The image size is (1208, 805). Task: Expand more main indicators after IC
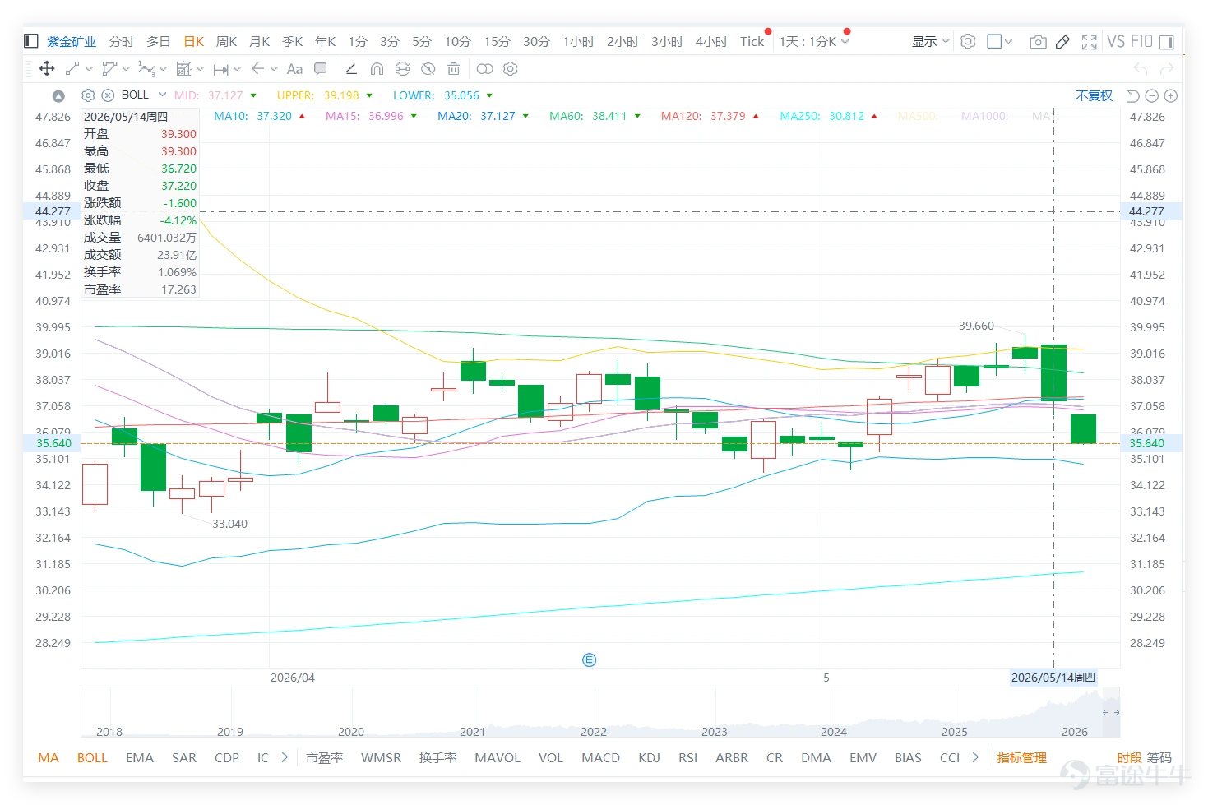pyautogui.click(x=285, y=757)
